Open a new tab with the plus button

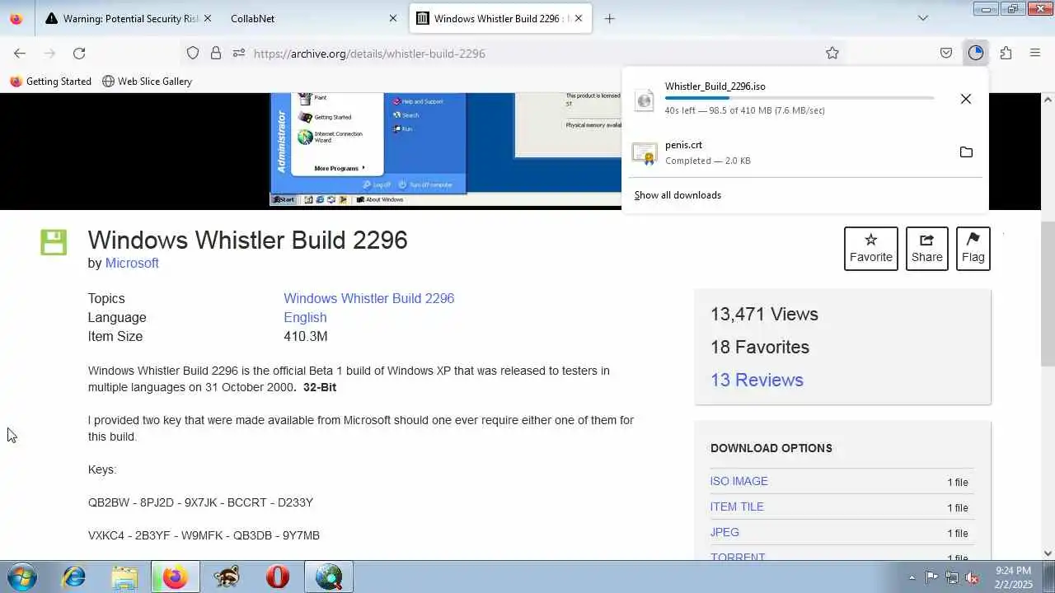point(609,18)
